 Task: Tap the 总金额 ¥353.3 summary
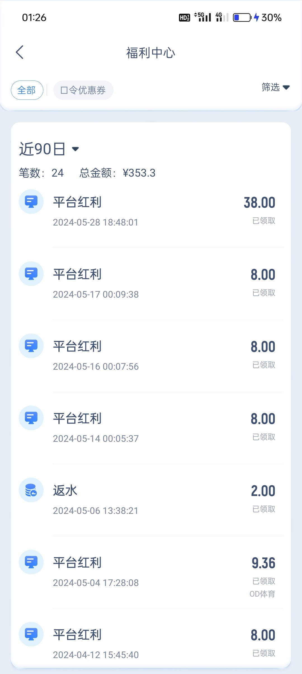coord(117,173)
